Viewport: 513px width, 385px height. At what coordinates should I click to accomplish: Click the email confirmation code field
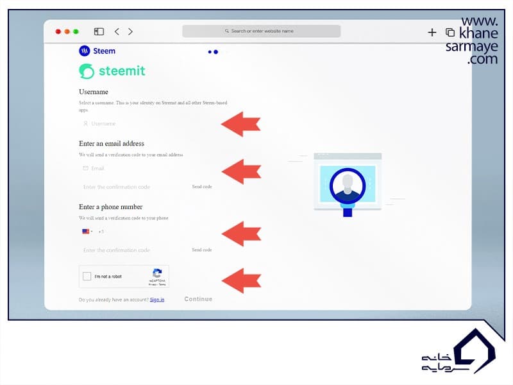click(133, 187)
